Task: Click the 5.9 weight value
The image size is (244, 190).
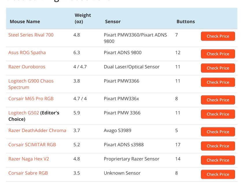Action: pyautogui.click(x=77, y=113)
